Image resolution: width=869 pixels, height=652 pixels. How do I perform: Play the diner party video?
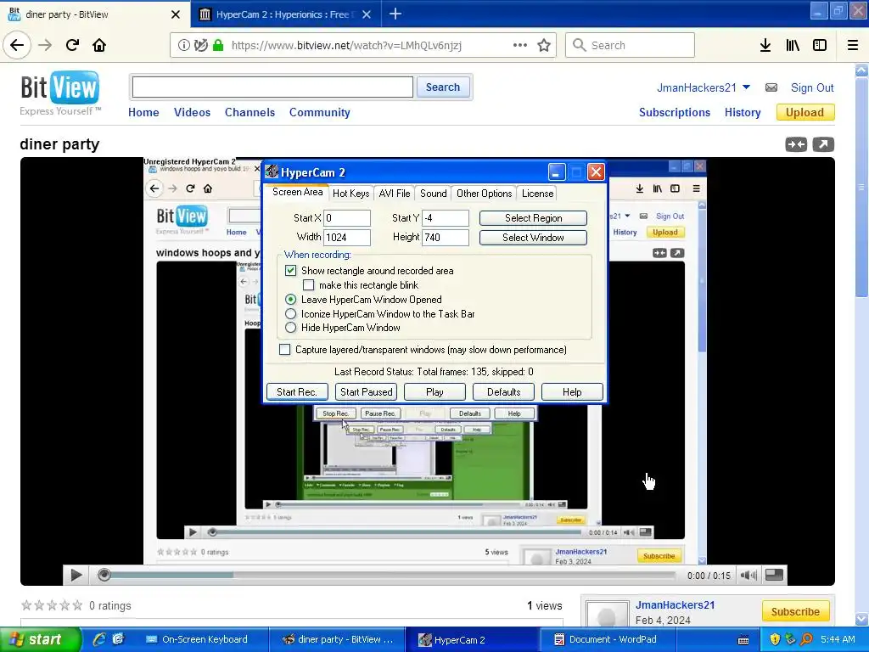click(76, 576)
